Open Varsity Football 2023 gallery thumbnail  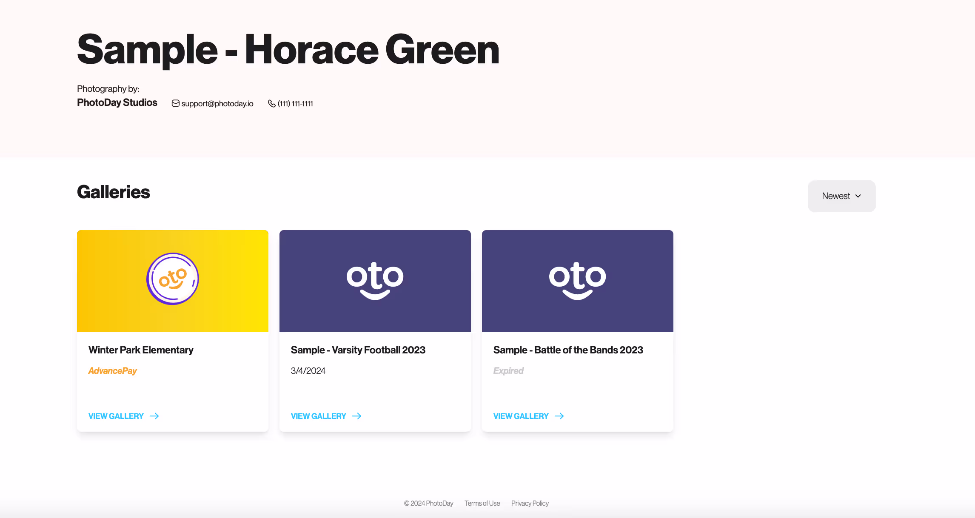click(375, 281)
